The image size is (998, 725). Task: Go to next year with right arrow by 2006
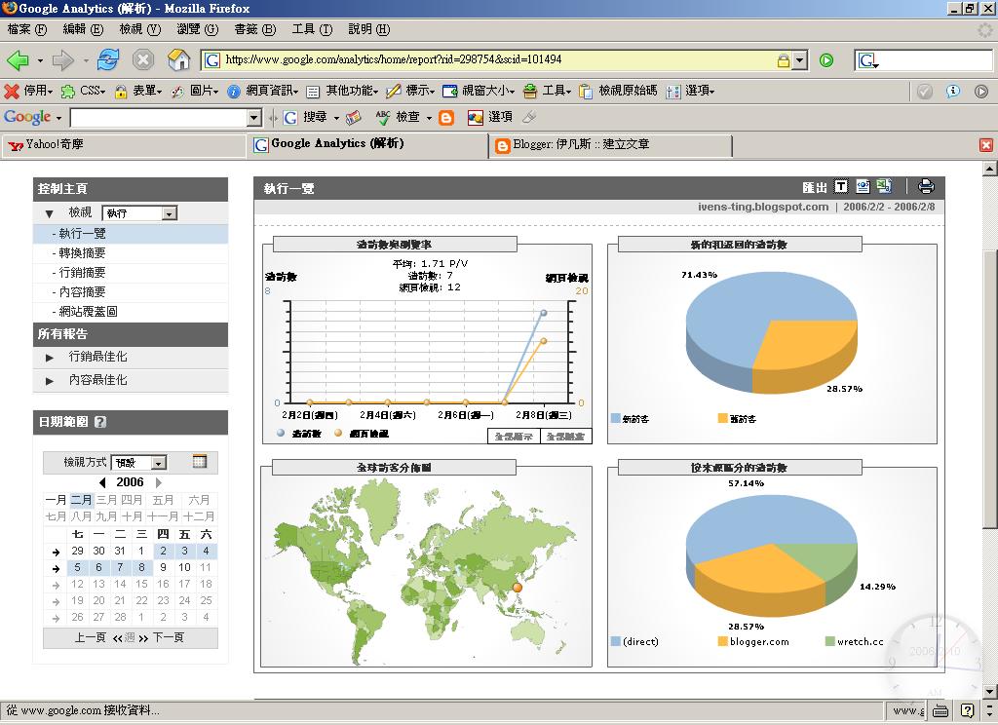tap(159, 482)
